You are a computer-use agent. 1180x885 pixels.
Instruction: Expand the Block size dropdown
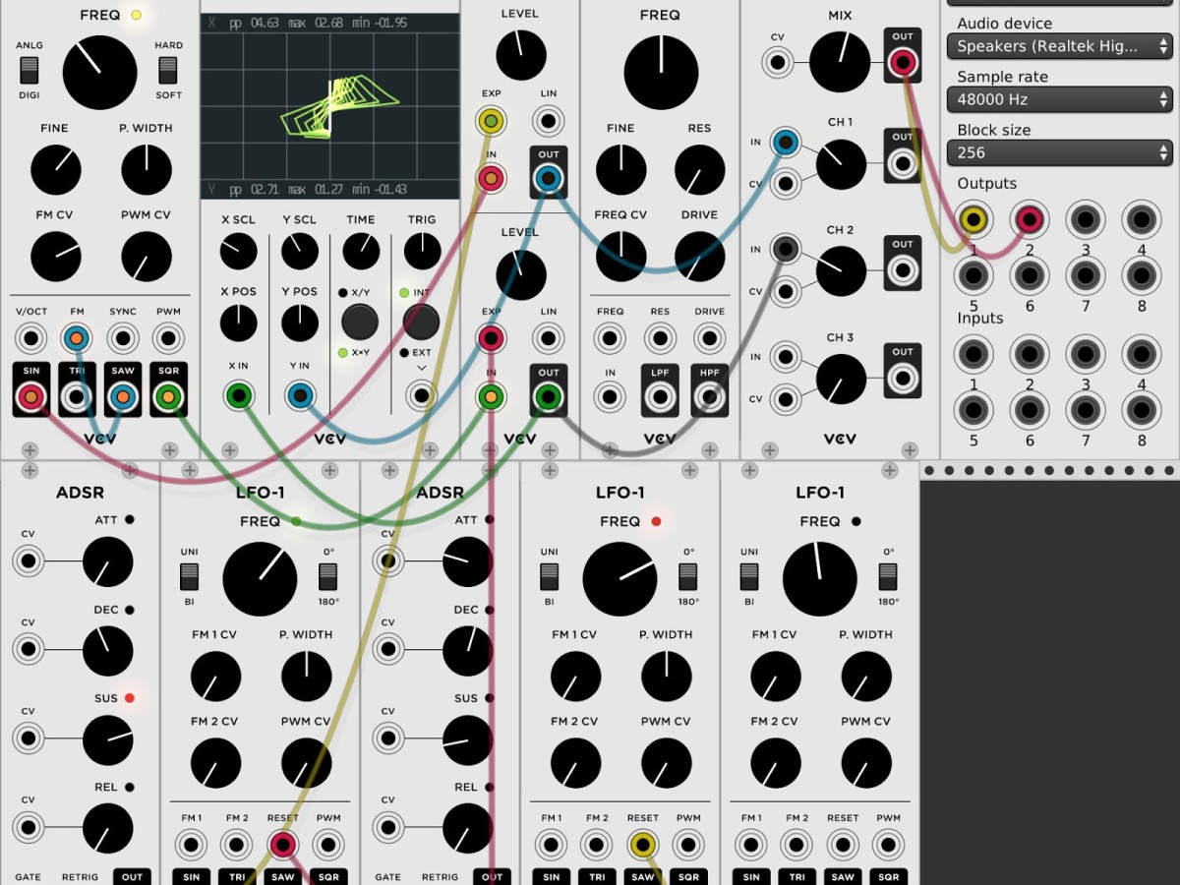tap(1059, 152)
